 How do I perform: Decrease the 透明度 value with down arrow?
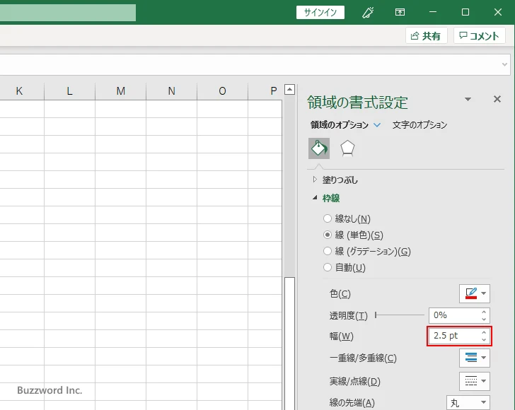[484, 319]
